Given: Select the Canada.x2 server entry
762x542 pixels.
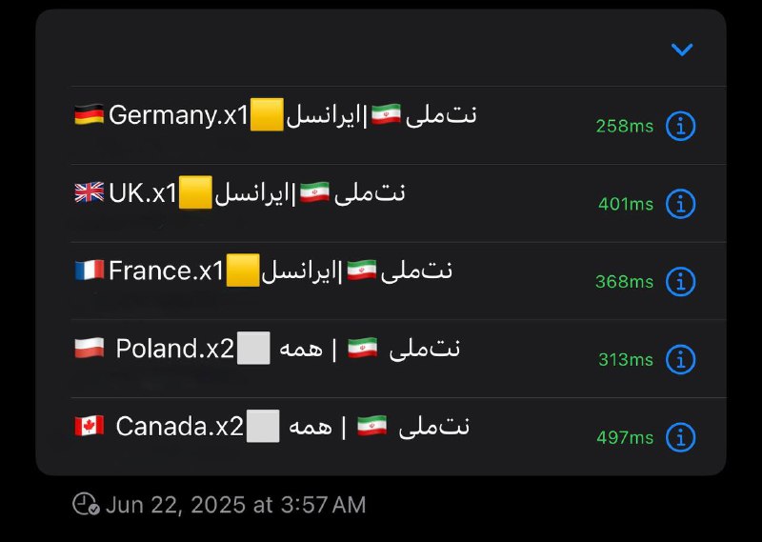Looking at the screenshot, I should point(398,436).
